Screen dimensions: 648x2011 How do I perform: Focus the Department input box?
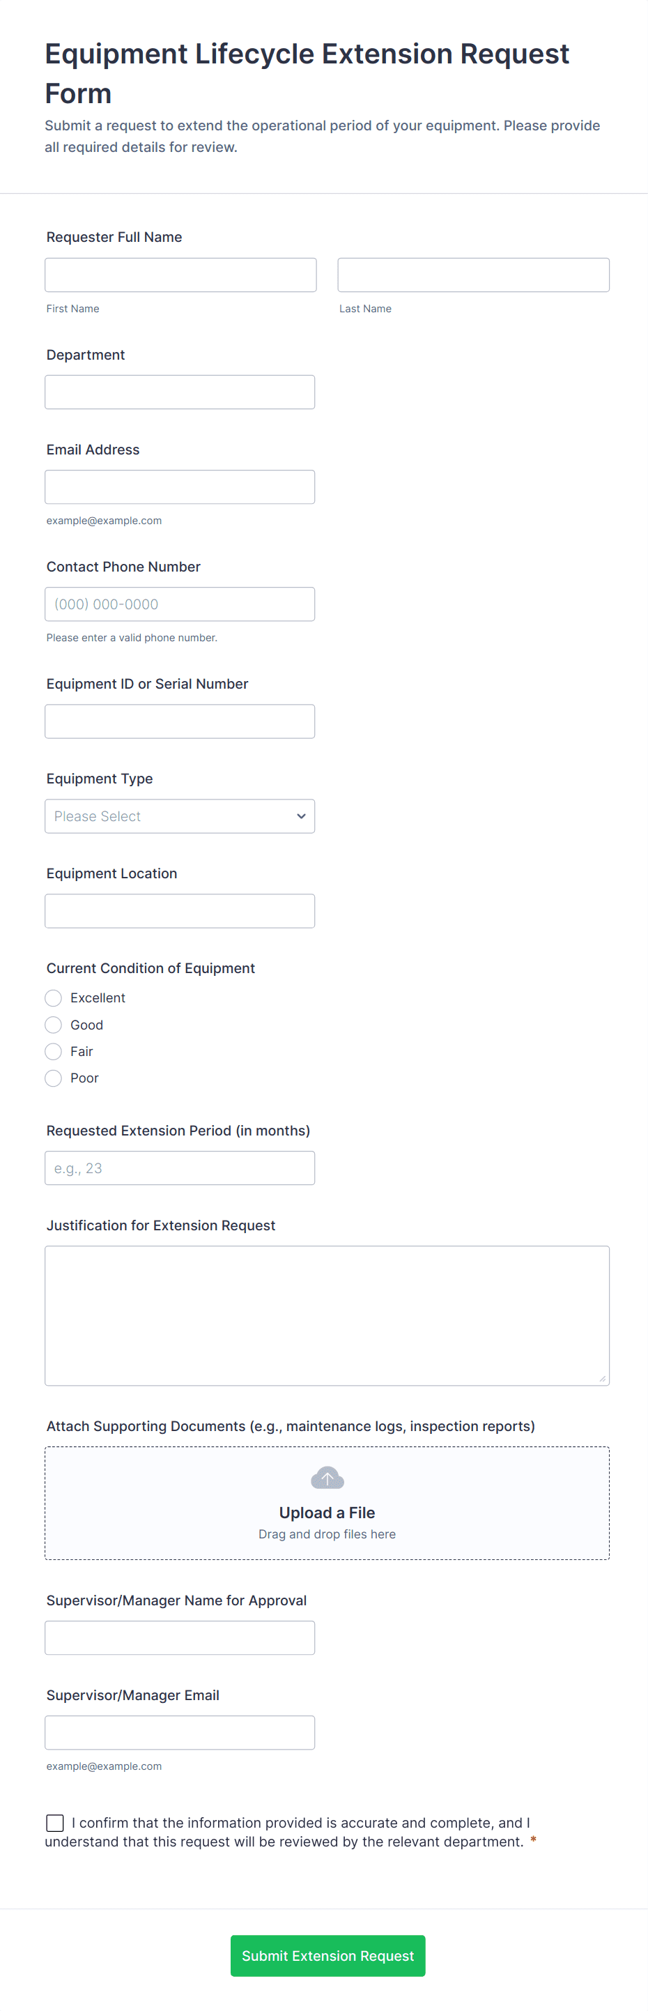click(180, 391)
